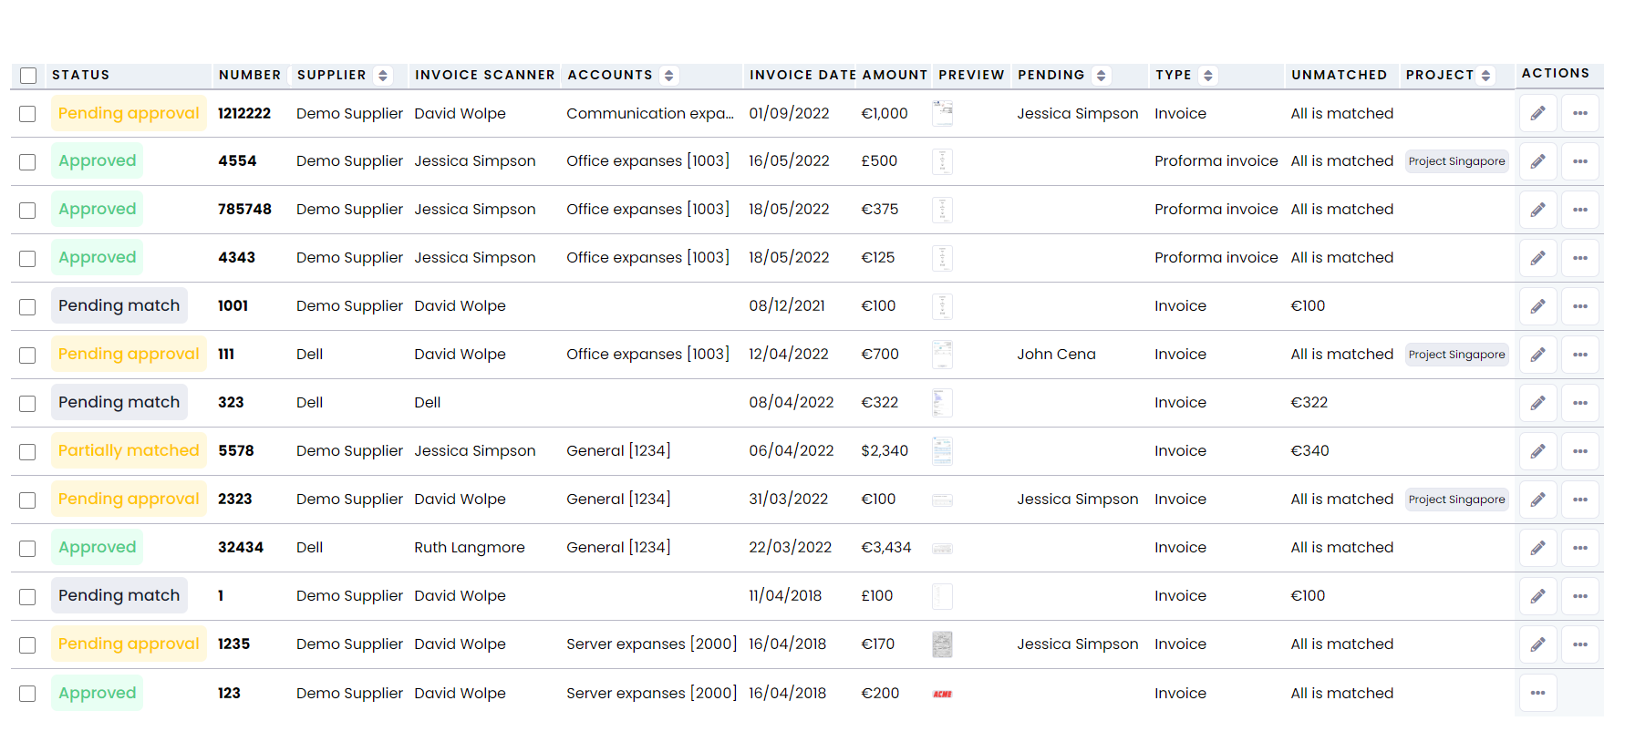Edit invoice 5578 with the pencil icon
The image size is (1625, 742).
1537,451
